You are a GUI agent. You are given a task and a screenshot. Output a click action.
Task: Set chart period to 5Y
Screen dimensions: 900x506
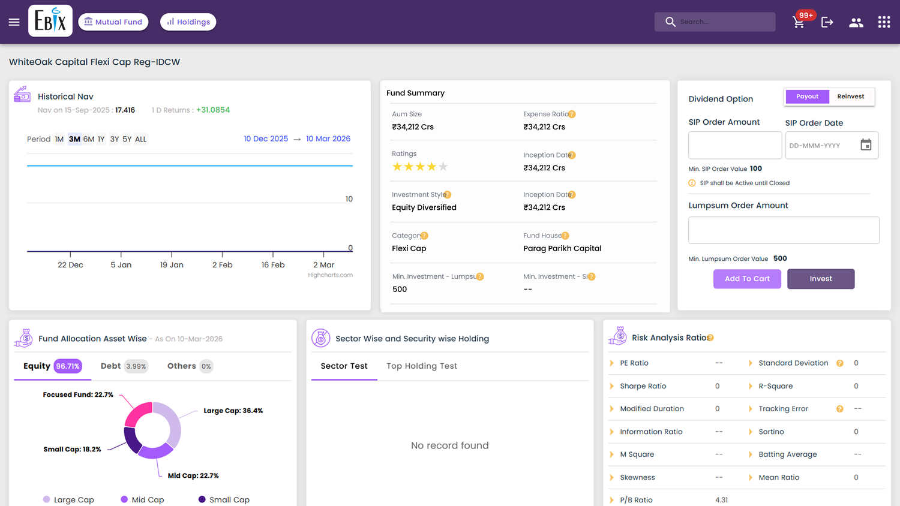pos(127,139)
